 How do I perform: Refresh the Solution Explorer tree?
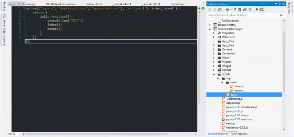(x=240, y=9)
